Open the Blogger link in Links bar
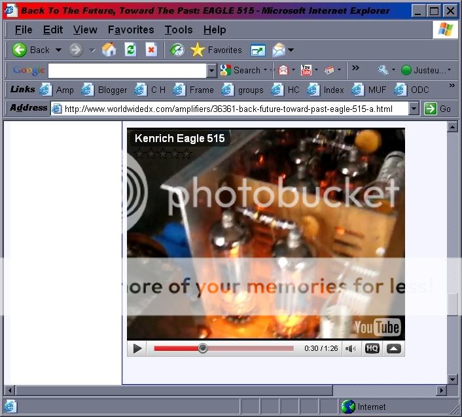 point(105,90)
